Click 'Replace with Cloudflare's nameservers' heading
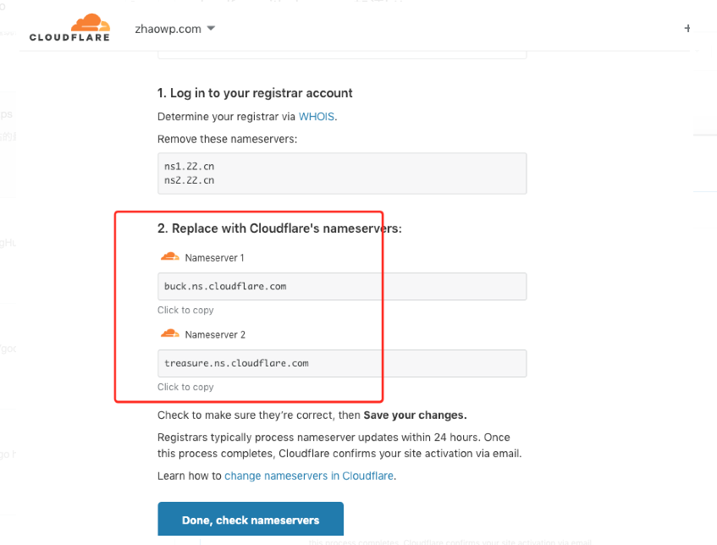The height and width of the screenshot is (545, 717). click(x=279, y=228)
